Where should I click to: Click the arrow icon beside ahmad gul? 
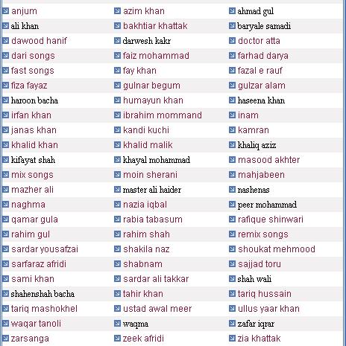point(232,11)
